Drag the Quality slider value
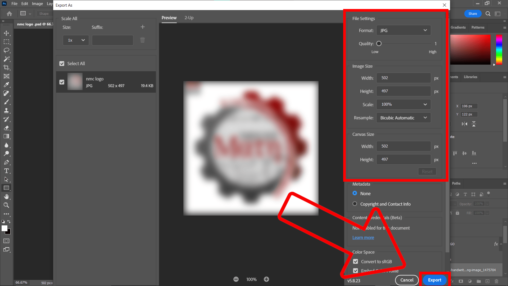This screenshot has width=508, height=286. 379,43
